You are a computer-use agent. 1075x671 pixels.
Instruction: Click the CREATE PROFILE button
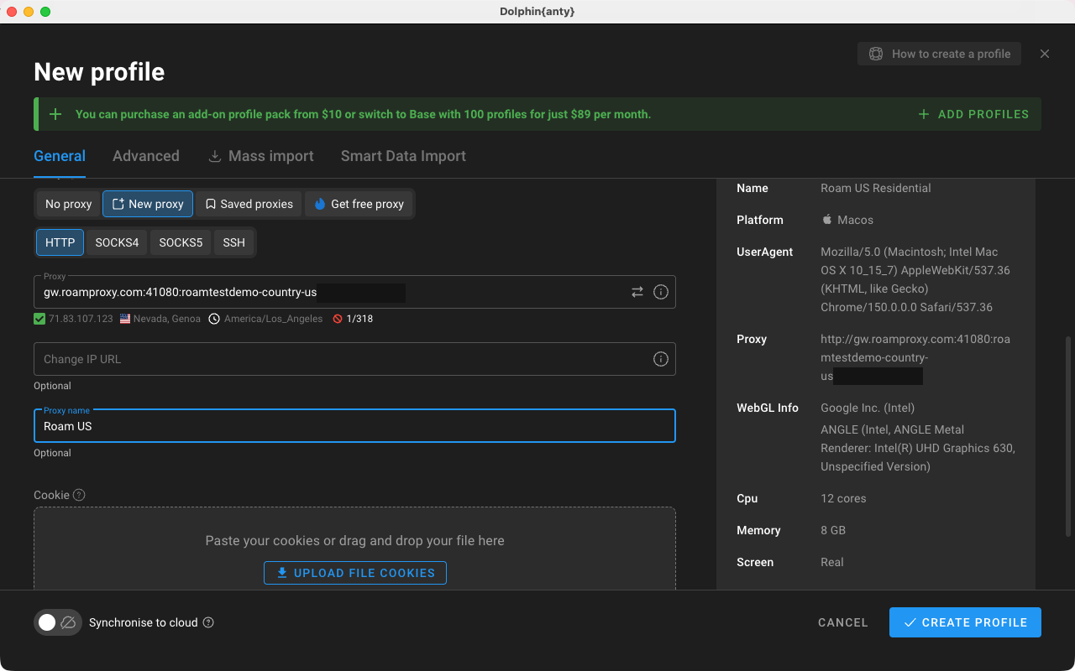pyautogui.click(x=965, y=622)
